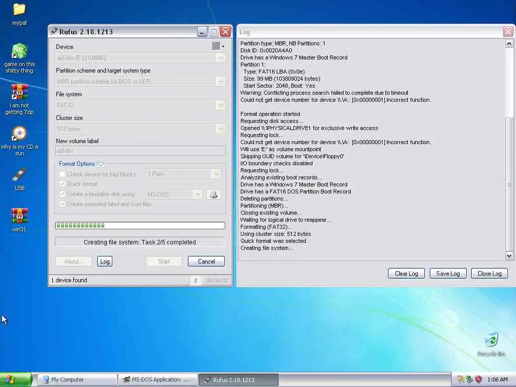Select the USB desktop icon

(x=20, y=174)
